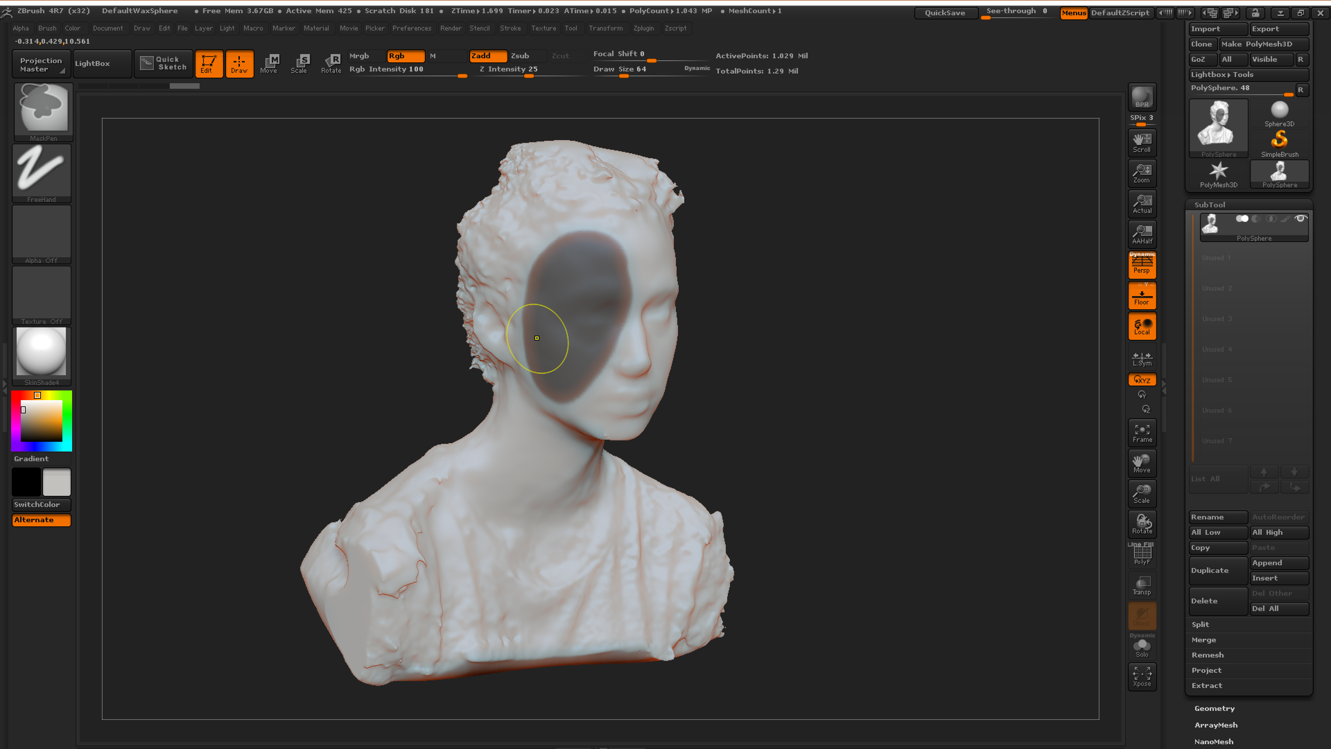Click the BPR render icon
Image resolution: width=1331 pixels, height=749 pixels.
click(x=1141, y=97)
